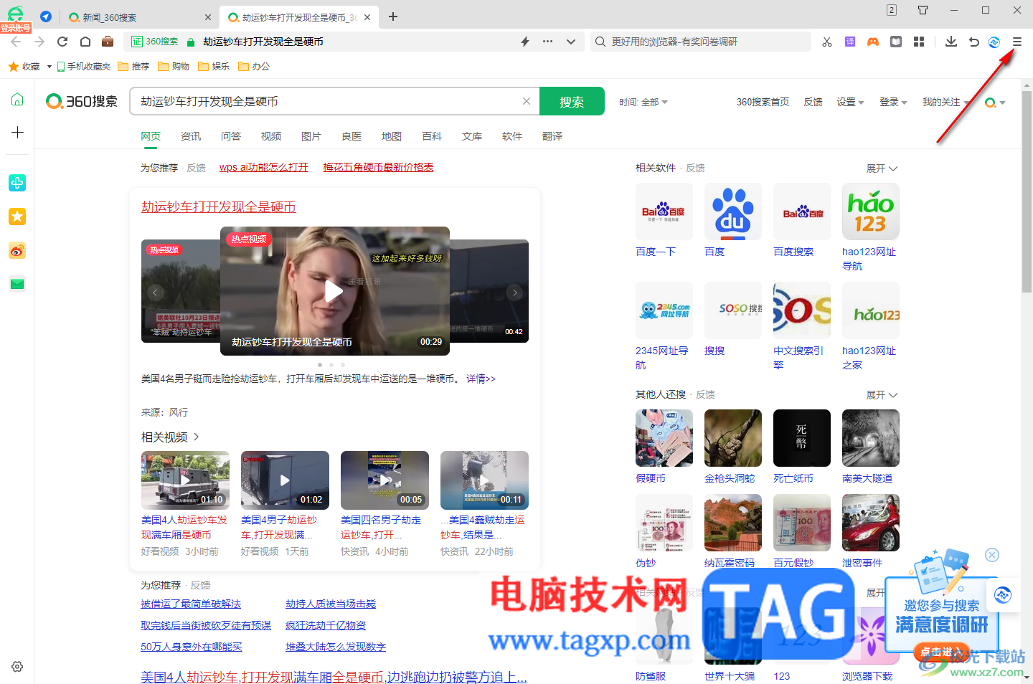Open the 收藏 dropdown arrow

[x=49, y=67]
